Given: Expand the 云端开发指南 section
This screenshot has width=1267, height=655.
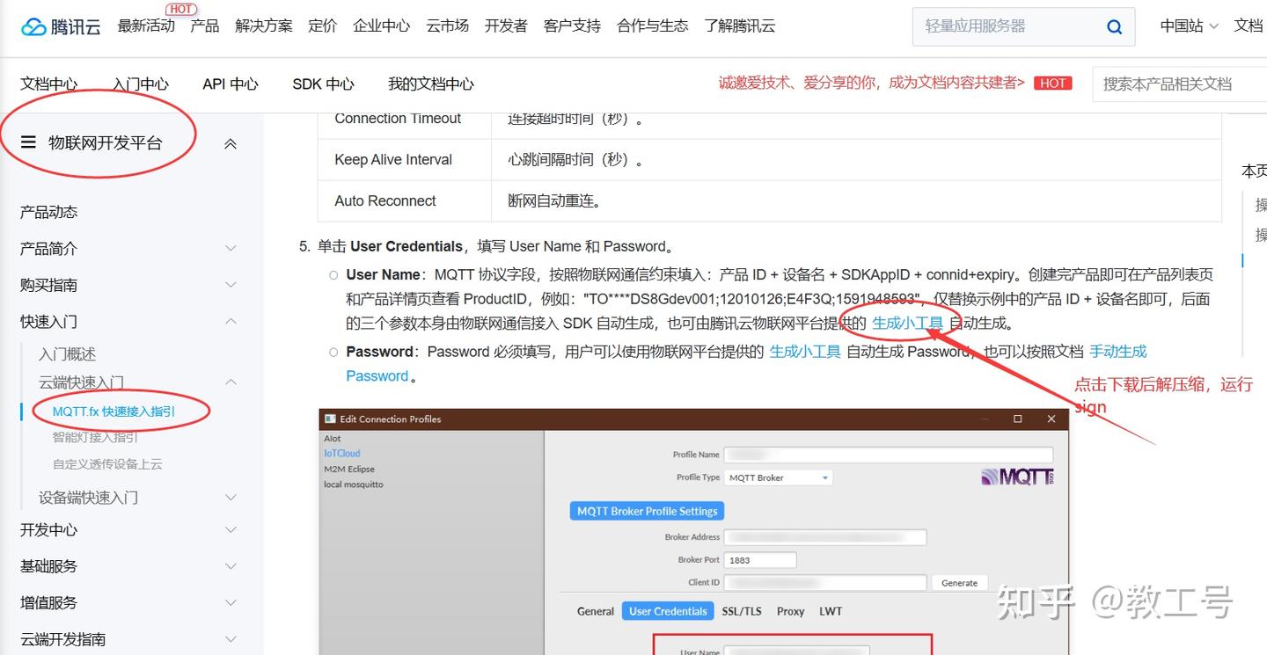Looking at the screenshot, I should [x=231, y=639].
